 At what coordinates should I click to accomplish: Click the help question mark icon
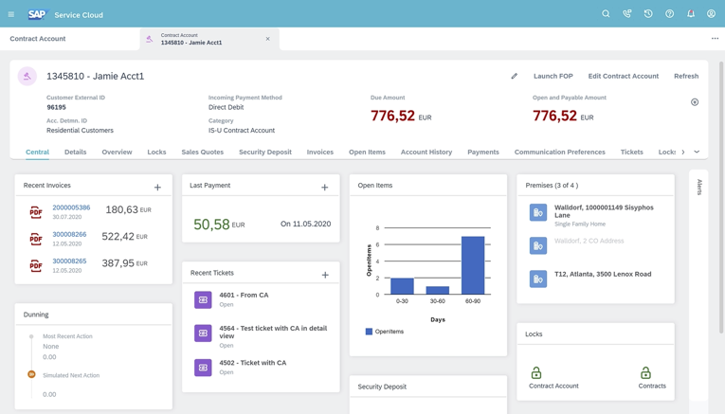tap(669, 14)
